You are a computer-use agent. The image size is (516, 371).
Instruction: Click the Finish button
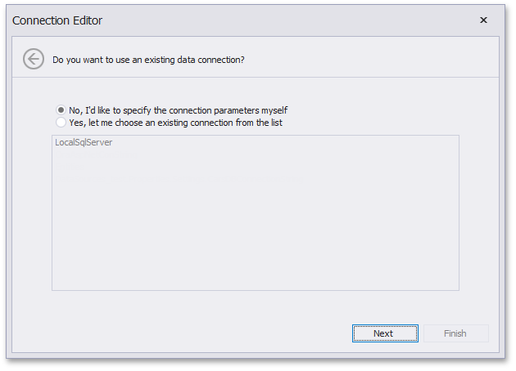[455, 333]
